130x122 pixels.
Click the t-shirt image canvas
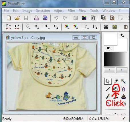click(51, 76)
